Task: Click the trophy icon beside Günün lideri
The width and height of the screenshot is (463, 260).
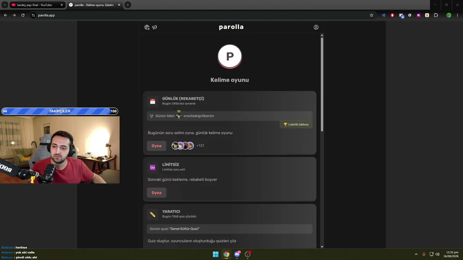Action: click(x=152, y=116)
